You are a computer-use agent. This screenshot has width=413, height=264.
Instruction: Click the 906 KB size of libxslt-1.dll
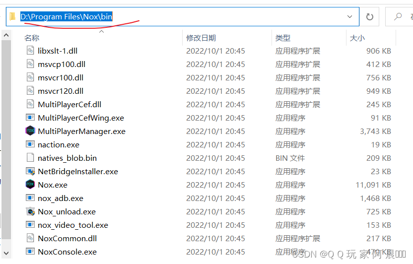tap(378, 51)
